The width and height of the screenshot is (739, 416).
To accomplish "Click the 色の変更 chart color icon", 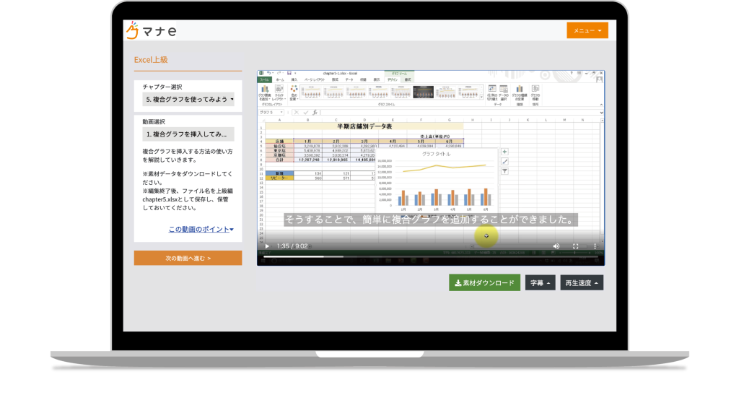I will pyautogui.click(x=296, y=92).
